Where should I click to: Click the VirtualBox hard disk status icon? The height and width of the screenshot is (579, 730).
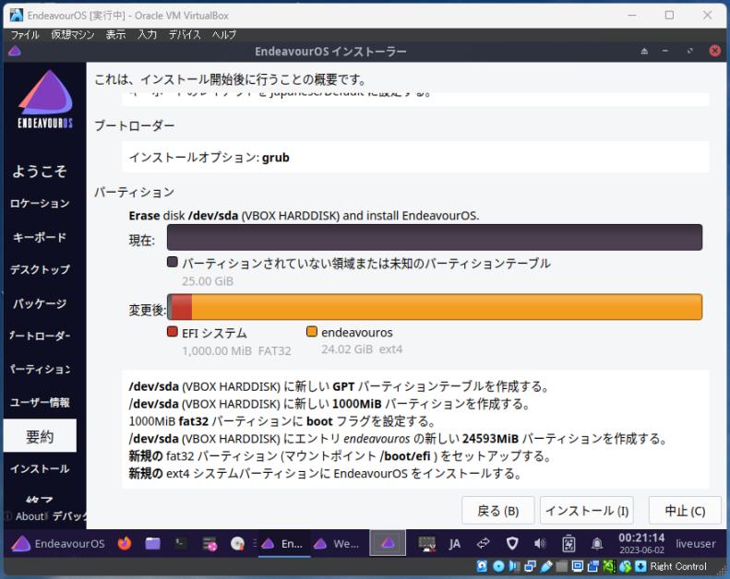482,566
